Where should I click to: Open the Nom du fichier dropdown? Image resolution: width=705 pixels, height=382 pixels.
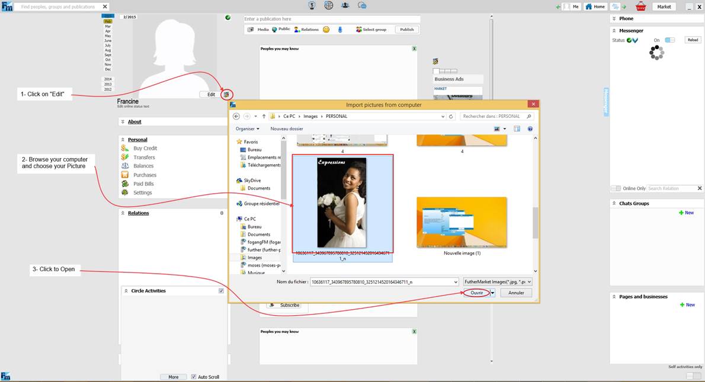(456, 282)
